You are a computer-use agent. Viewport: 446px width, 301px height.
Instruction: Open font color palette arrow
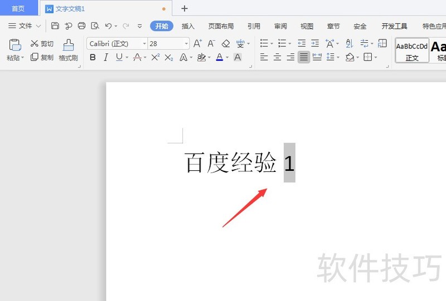pyautogui.click(x=227, y=58)
